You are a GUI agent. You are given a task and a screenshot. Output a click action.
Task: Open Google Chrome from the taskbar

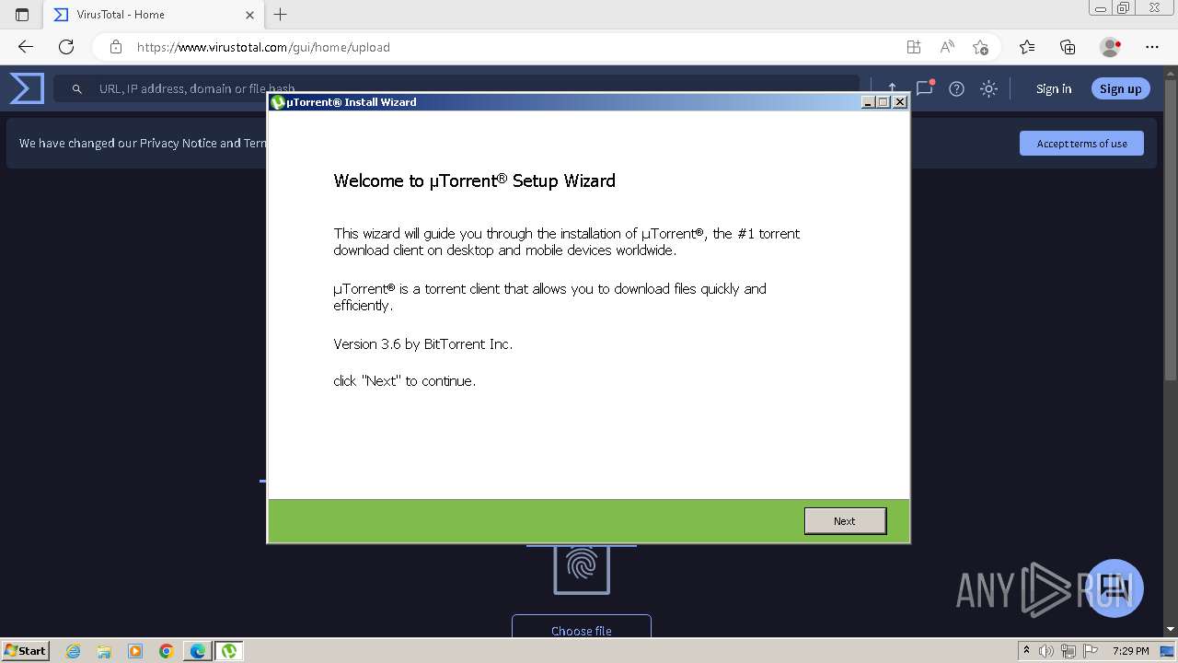(x=167, y=651)
